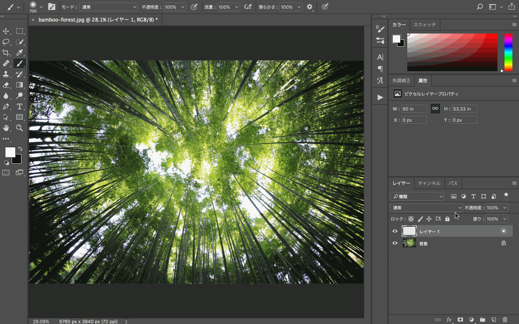The height and width of the screenshot is (324, 519).
Task: Reset default foreground and background colors
Action: click(7, 163)
